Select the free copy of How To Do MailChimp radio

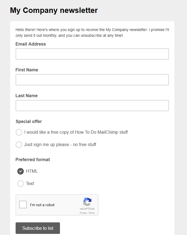click(x=19, y=132)
